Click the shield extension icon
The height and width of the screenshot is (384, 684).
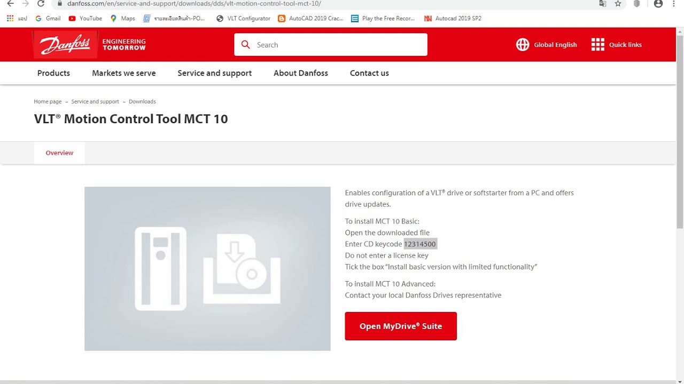(636, 3)
